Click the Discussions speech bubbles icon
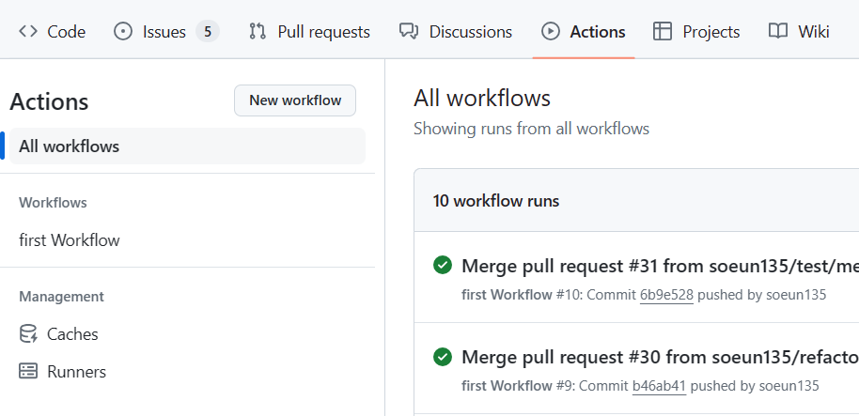The height and width of the screenshot is (416, 859). 409,32
